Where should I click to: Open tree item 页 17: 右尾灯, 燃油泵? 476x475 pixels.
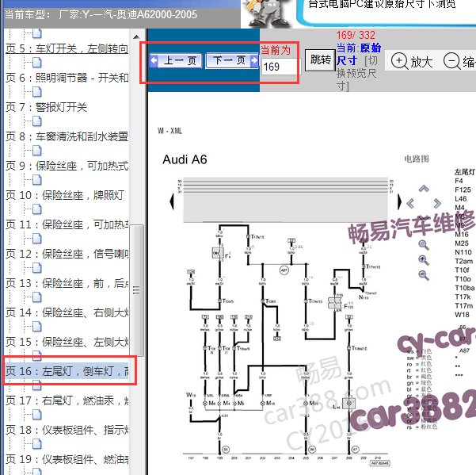click(x=67, y=400)
